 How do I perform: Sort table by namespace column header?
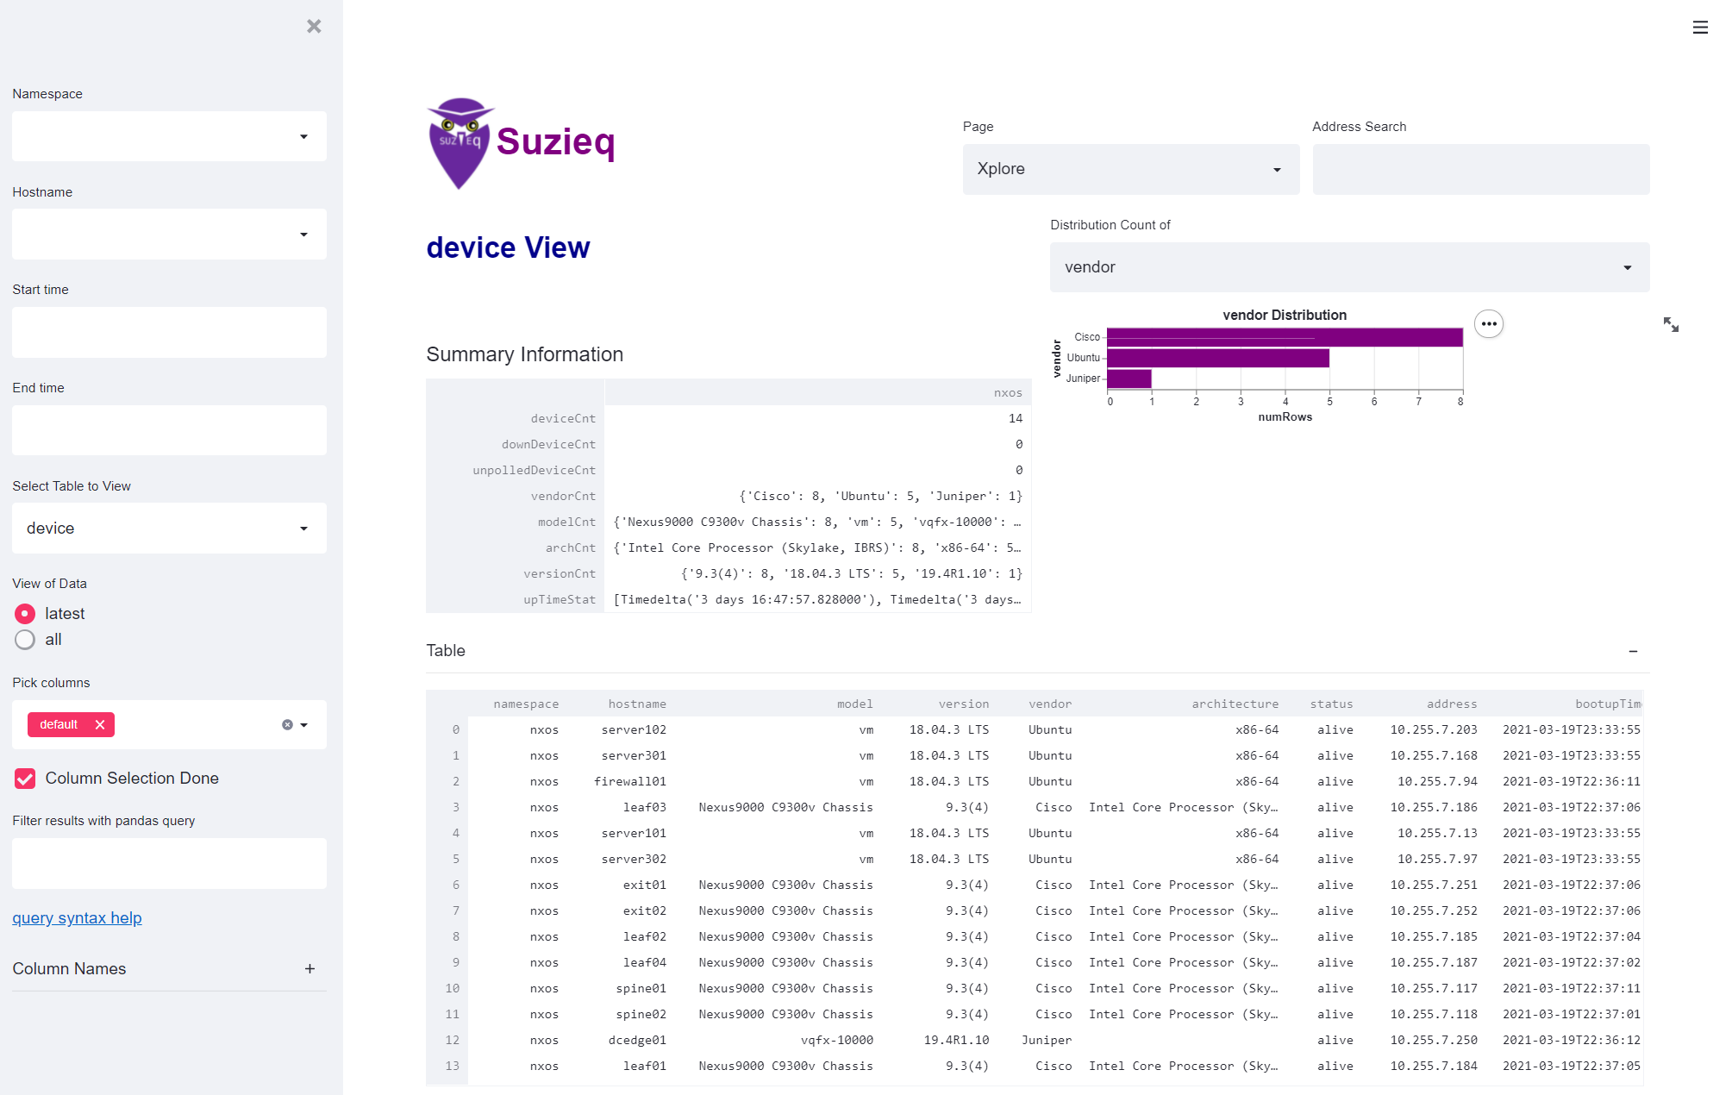pyautogui.click(x=526, y=704)
